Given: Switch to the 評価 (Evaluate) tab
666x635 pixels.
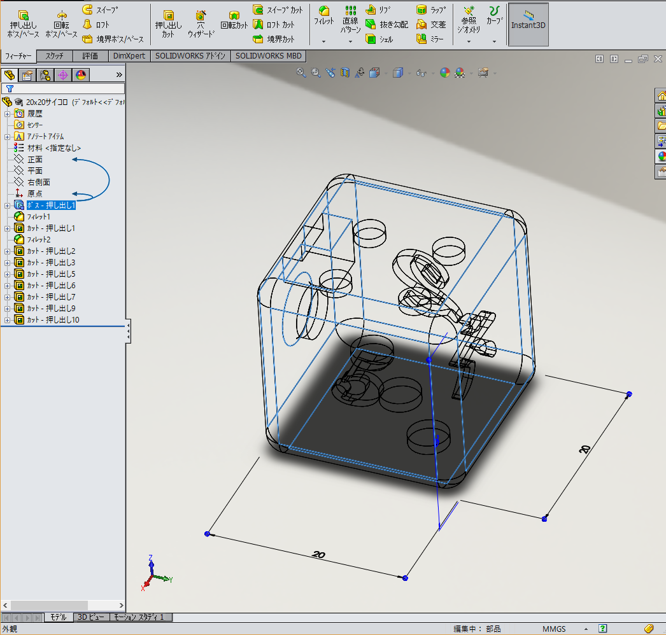Looking at the screenshot, I should pyautogui.click(x=90, y=56).
